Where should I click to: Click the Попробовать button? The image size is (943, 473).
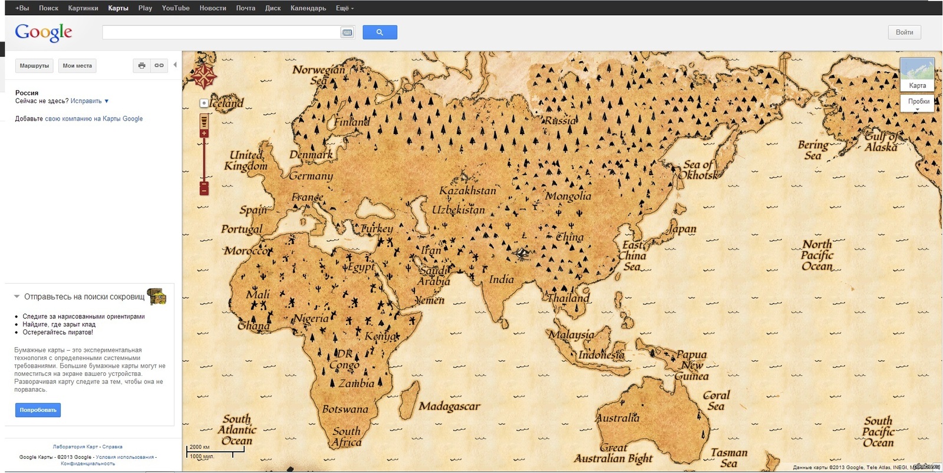(38, 410)
